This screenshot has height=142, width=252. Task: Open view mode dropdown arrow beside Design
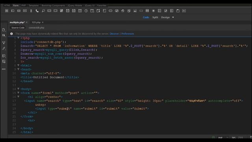click(173, 17)
